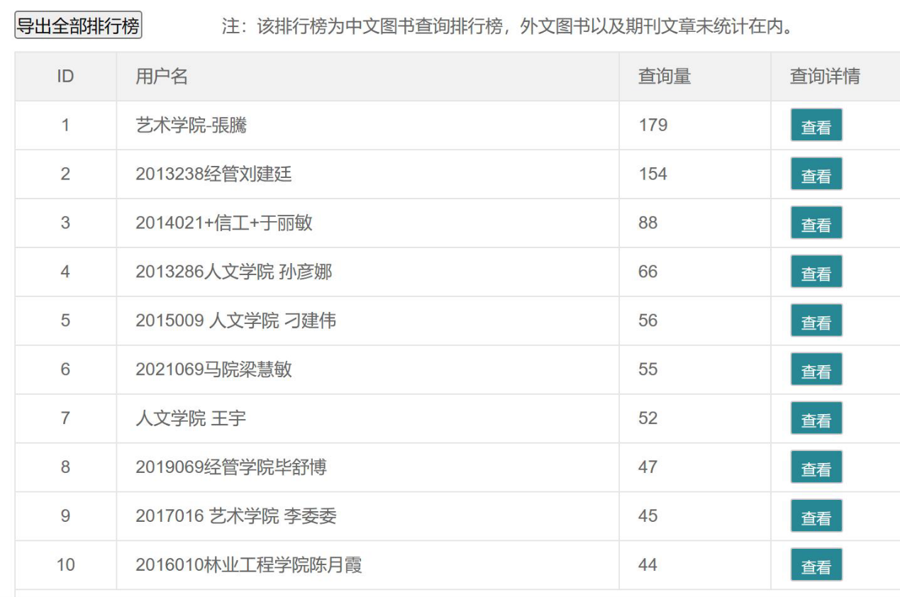The width and height of the screenshot is (900, 597).
Task: Click the 导出全部排行榜 export button
Action: (x=78, y=26)
